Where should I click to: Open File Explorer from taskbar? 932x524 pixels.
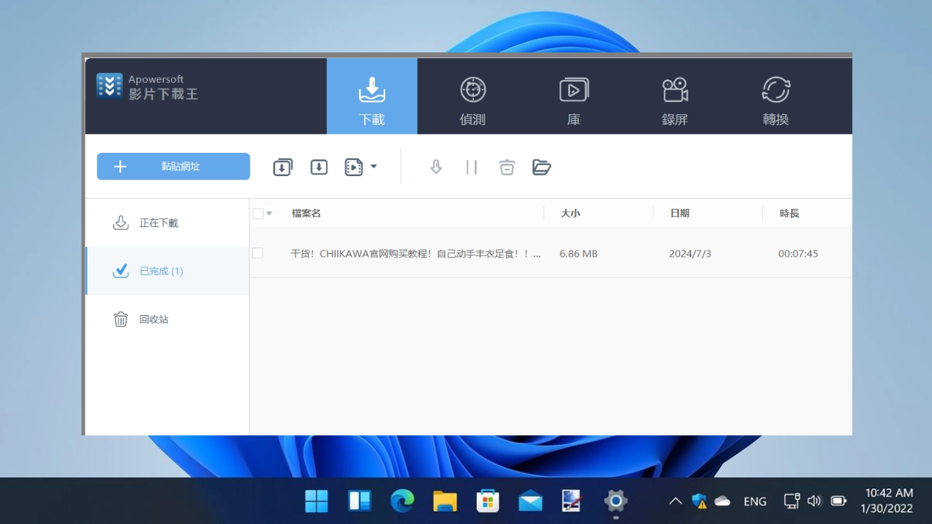[x=445, y=501]
